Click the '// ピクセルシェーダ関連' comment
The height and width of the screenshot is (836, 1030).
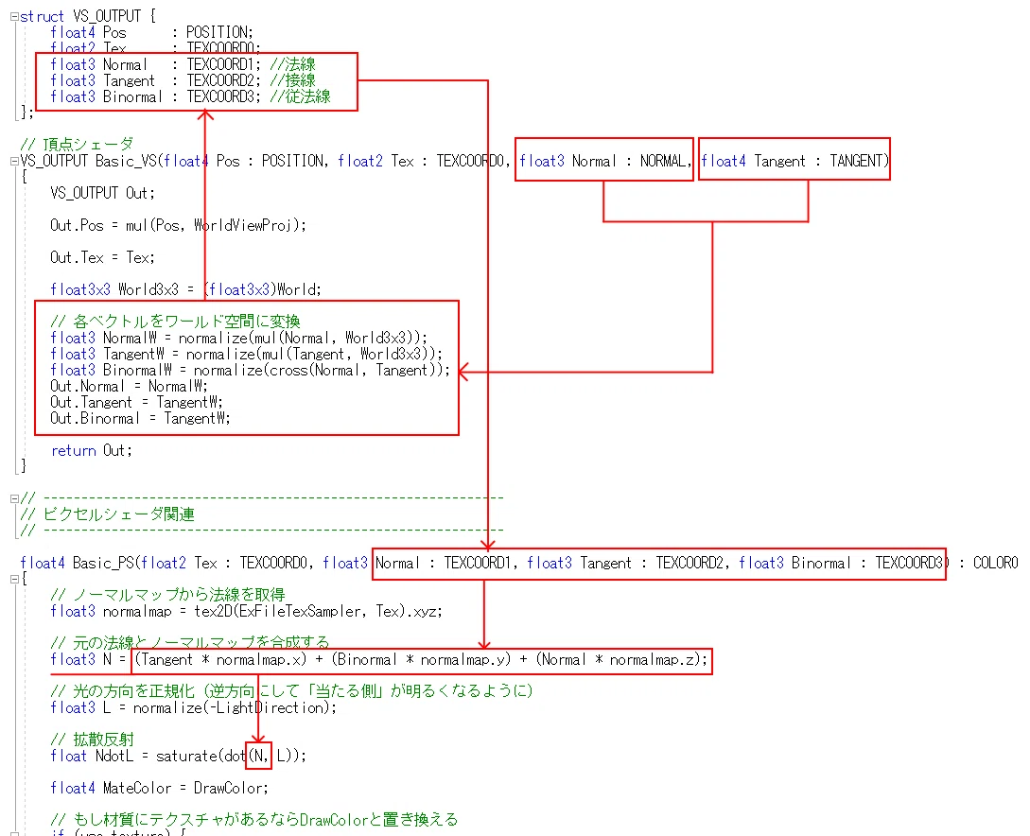pos(108,514)
